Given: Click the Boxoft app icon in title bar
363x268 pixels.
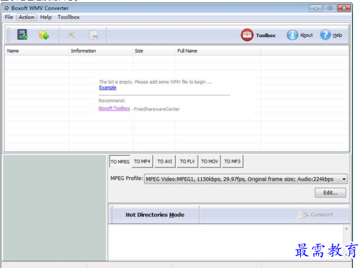Looking at the screenshot, I should tap(7, 8).
